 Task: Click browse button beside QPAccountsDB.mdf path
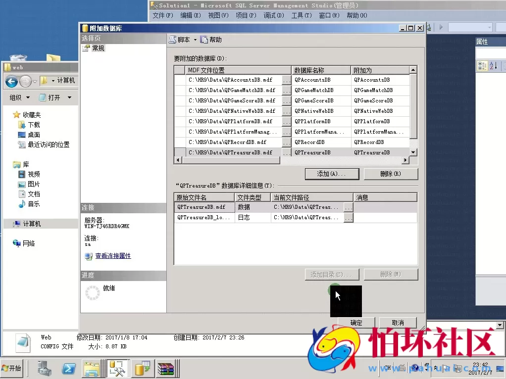pos(286,80)
